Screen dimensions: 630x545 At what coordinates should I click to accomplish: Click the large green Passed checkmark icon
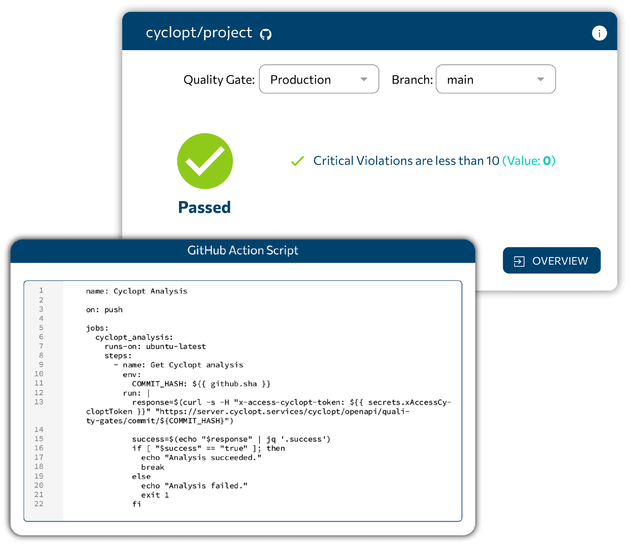(x=205, y=161)
